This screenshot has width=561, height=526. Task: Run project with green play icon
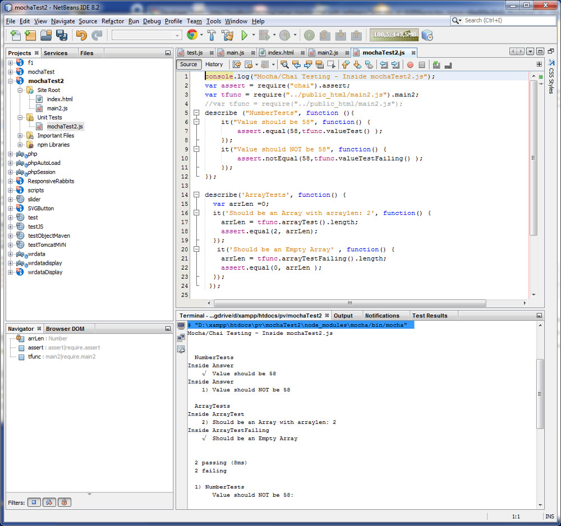(x=245, y=35)
